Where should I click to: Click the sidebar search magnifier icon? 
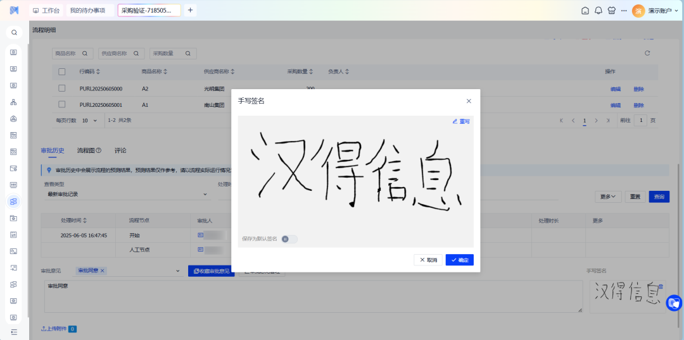(x=14, y=32)
